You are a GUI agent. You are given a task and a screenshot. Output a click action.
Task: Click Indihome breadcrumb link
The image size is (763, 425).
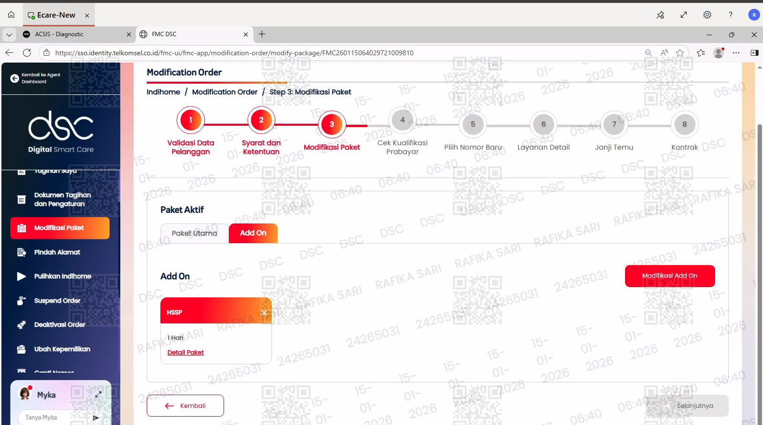click(163, 92)
